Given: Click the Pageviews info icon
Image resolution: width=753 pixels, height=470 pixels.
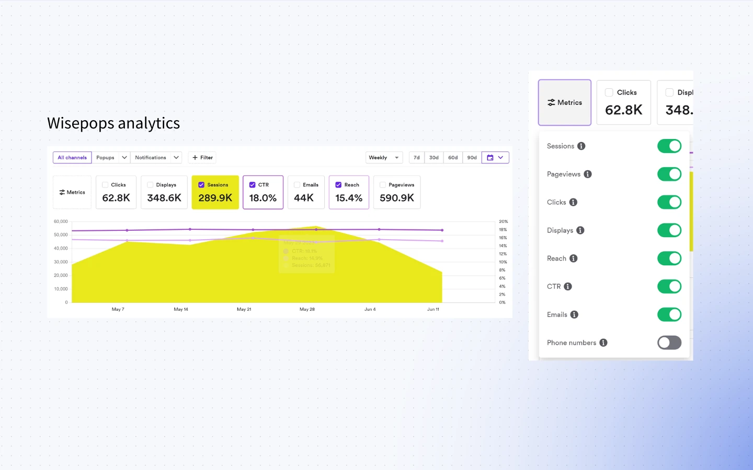Looking at the screenshot, I should click(588, 174).
